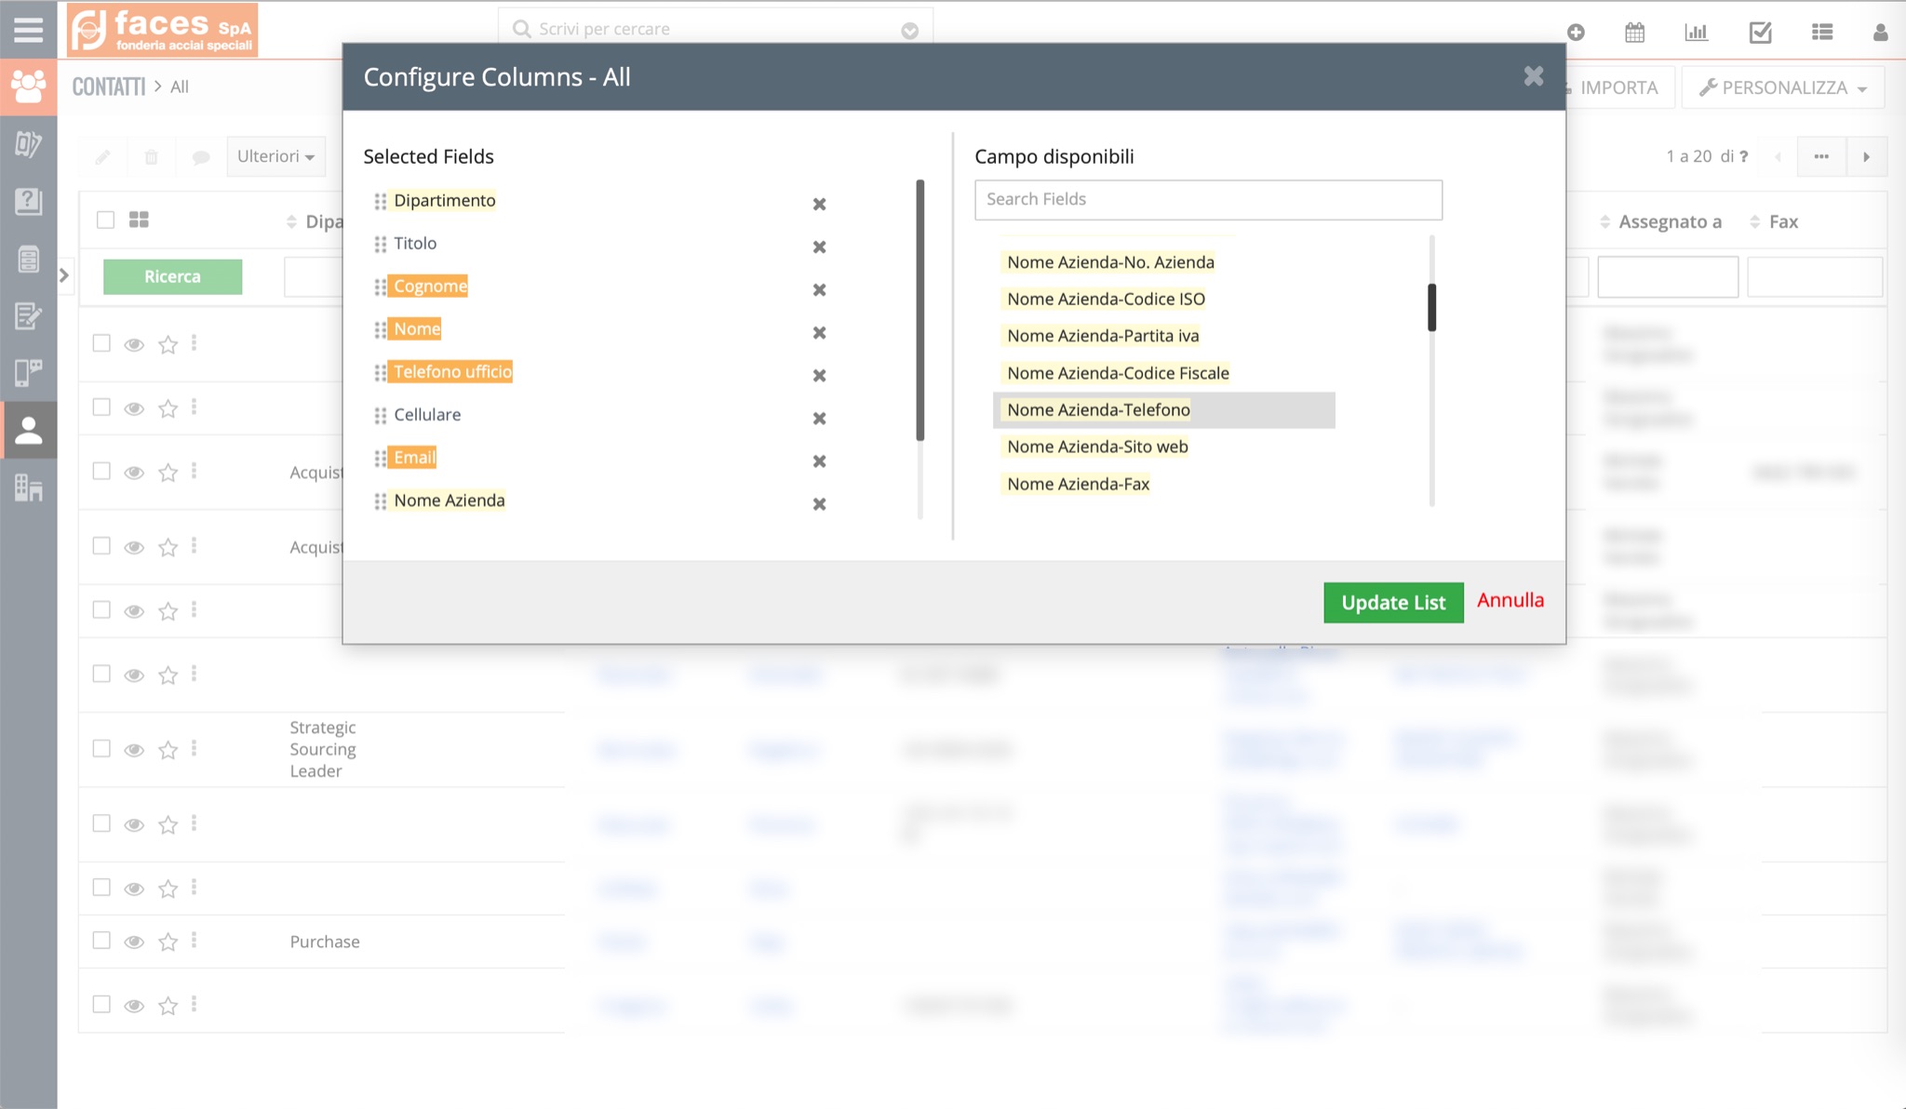1906x1109 pixels.
Task: Remove Dipartimento from selected fields
Action: [x=819, y=204]
